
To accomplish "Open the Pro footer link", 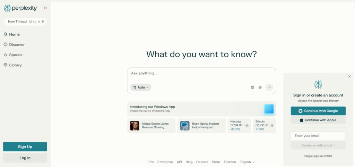I will pyautogui.click(x=151, y=162).
